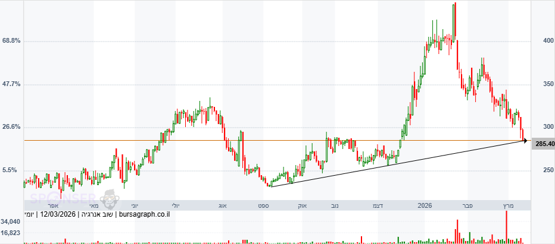Click the יוני month label on timeline
This screenshot has width=555, height=244.
pos(135,205)
